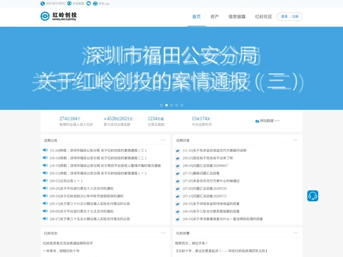This screenshot has height=257, width=343.
Task: Open the story 顺势而为，继往开来！
Action: tap(192, 243)
